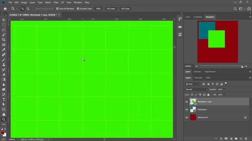Select the Rectangular Marquee tool
The width and height of the screenshot is (252, 141).
point(4,25)
